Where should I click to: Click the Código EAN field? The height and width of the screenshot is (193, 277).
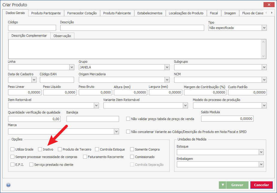(x=57, y=80)
